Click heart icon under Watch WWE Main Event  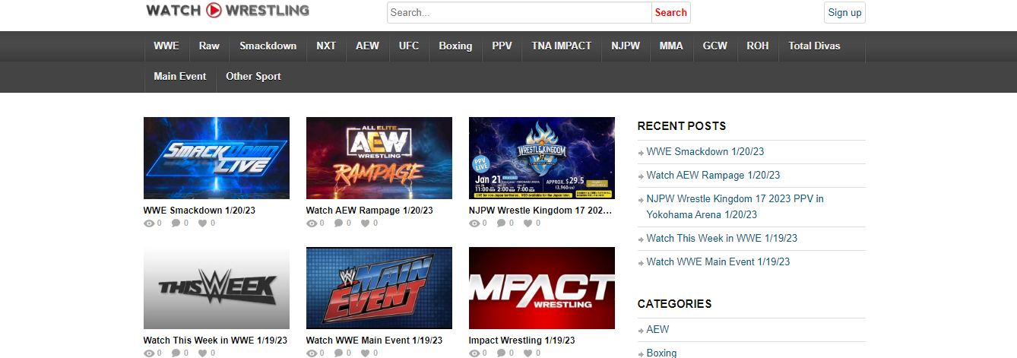[366, 353]
